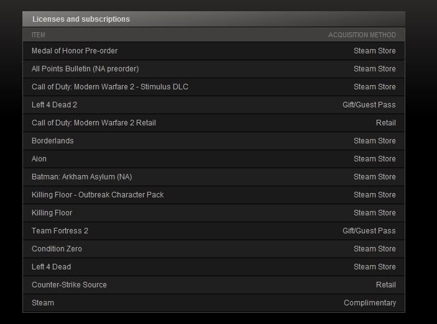Select the 'Counter-Strike Source' item
The image size is (437, 324).
pyautogui.click(x=69, y=285)
